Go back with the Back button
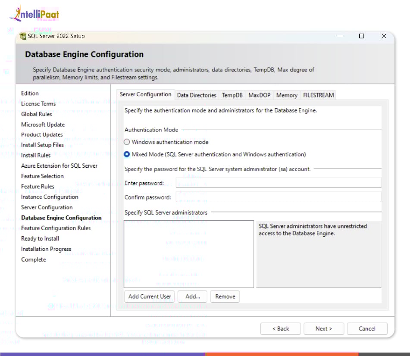Image resolution: width=410 pixels, height=356 pixels. pyautogui.click(x=280, y=328)
